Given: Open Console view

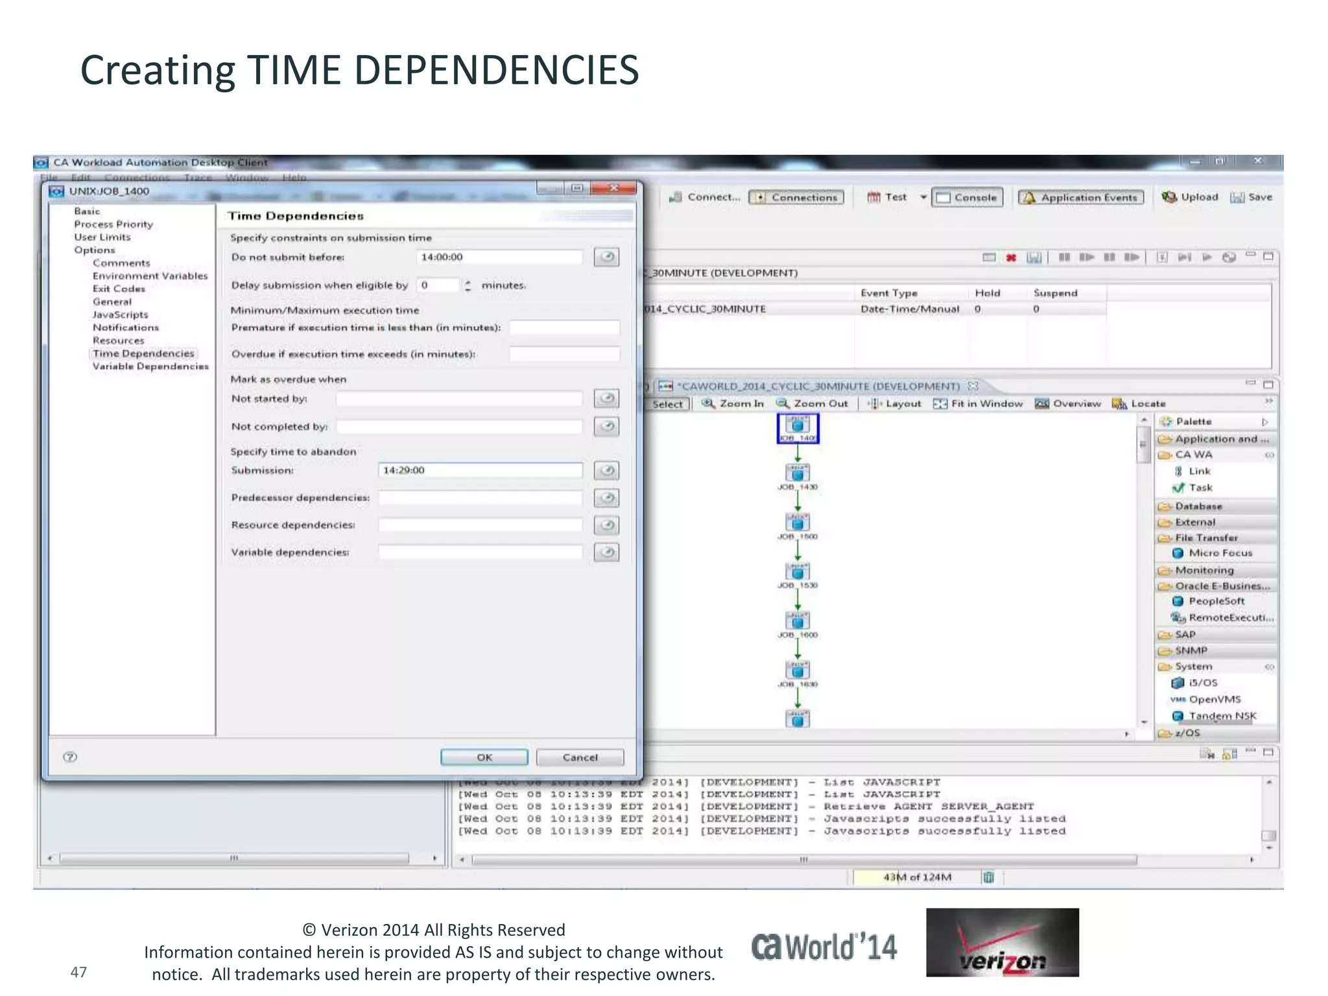Looking at the screenshot, I should coord(967,197).
